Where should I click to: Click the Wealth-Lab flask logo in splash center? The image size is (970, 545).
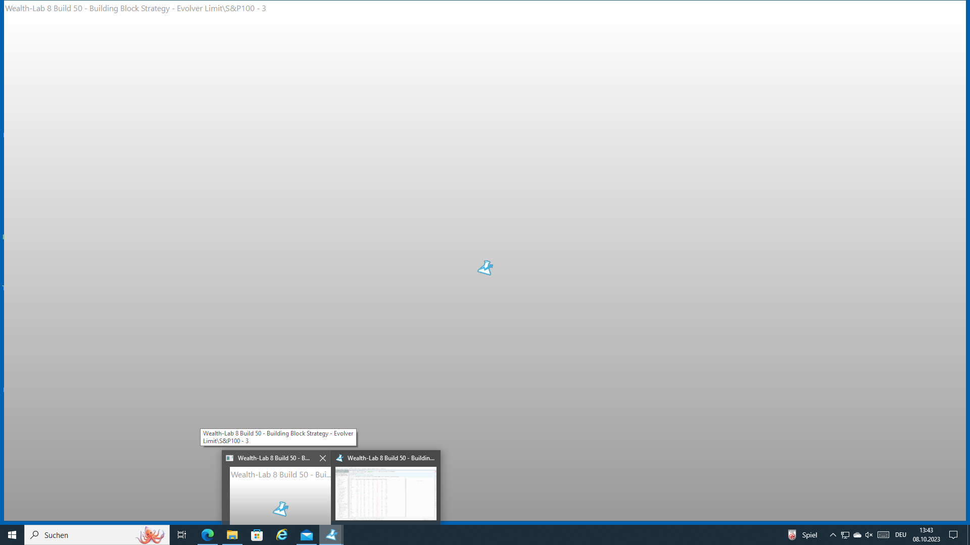[x=485, y=268]
